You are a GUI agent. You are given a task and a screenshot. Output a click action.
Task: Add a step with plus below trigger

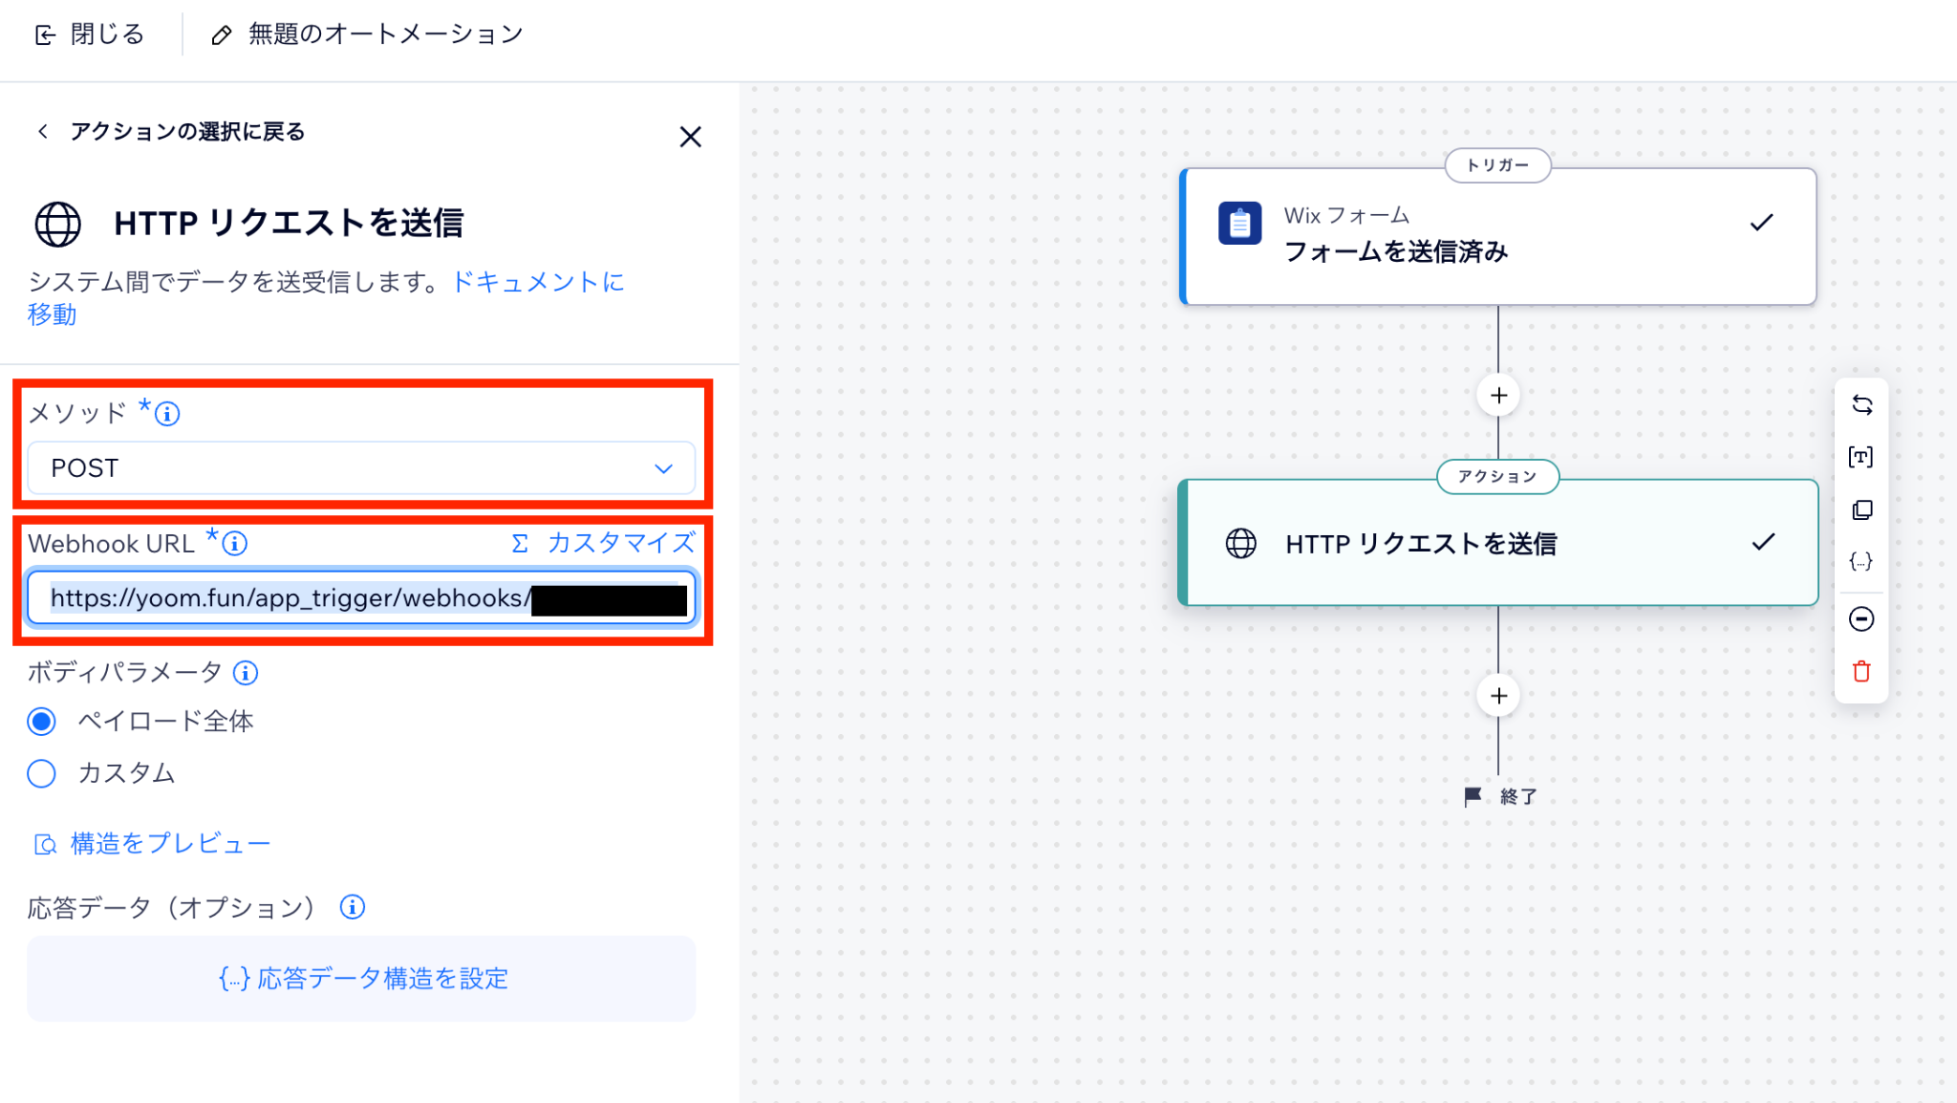[1498, 396]
